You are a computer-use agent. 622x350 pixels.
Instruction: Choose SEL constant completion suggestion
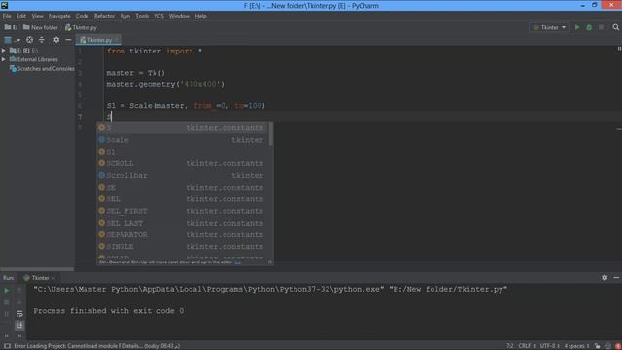point(183,199)
